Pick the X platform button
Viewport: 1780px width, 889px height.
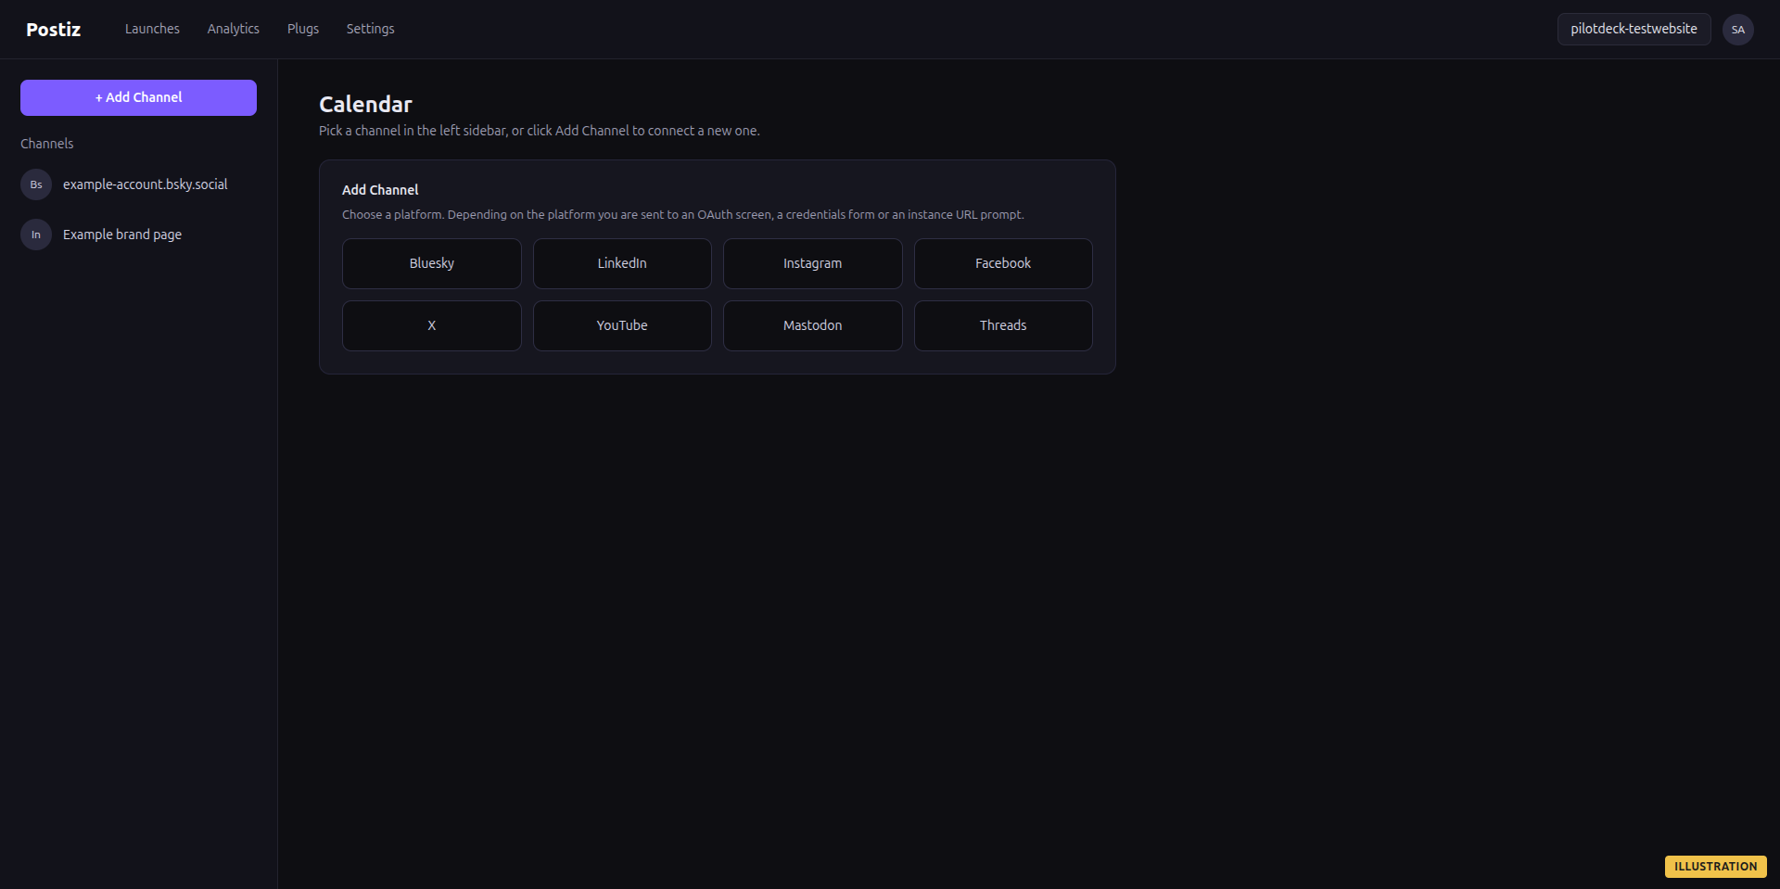pos(432,325)
